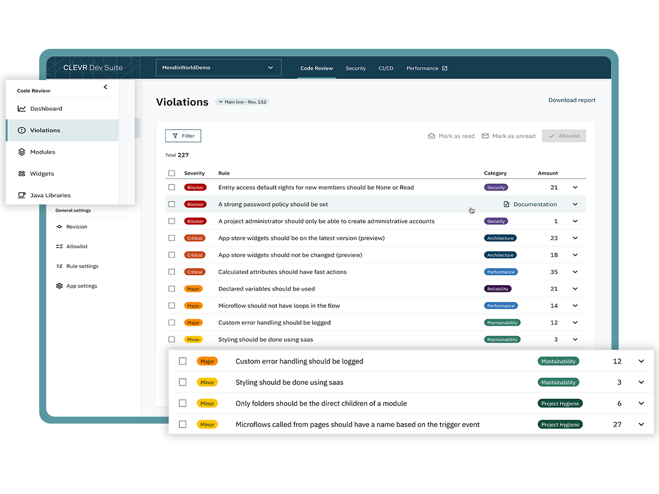Open Widgets in the sidebar menu
Screen dimensions: 659x494
tap(62, 174)
